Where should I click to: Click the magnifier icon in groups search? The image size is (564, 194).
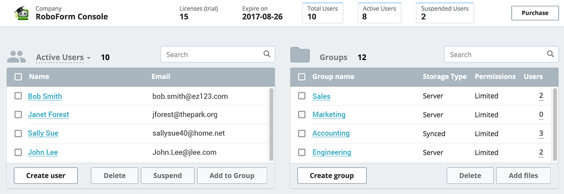click(550, 54)
